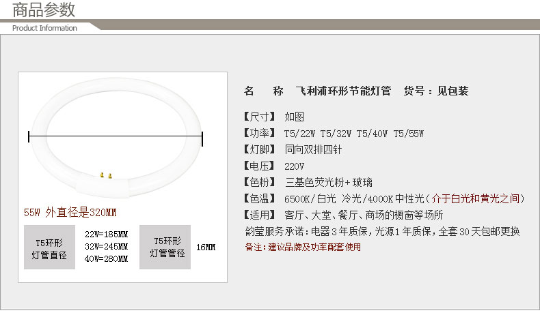Click the 16MM tube diameter value
Image resolution: width=540 pixels, height=315 pixels.
(206, 247)
